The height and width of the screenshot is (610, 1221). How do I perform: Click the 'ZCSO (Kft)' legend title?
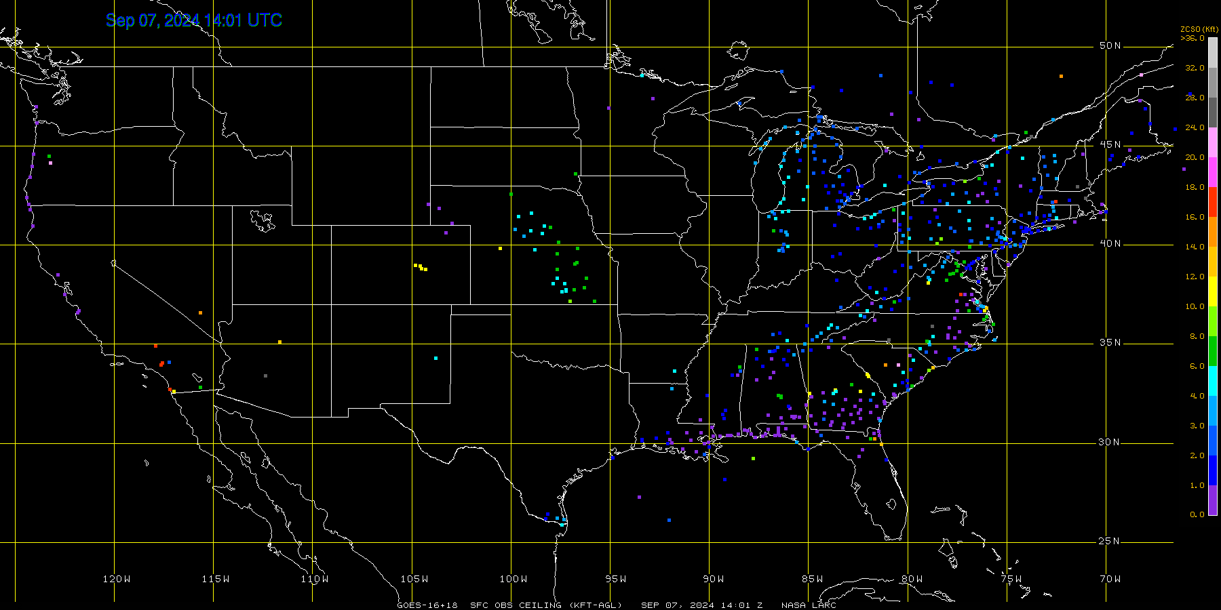tap(1199, 29)
